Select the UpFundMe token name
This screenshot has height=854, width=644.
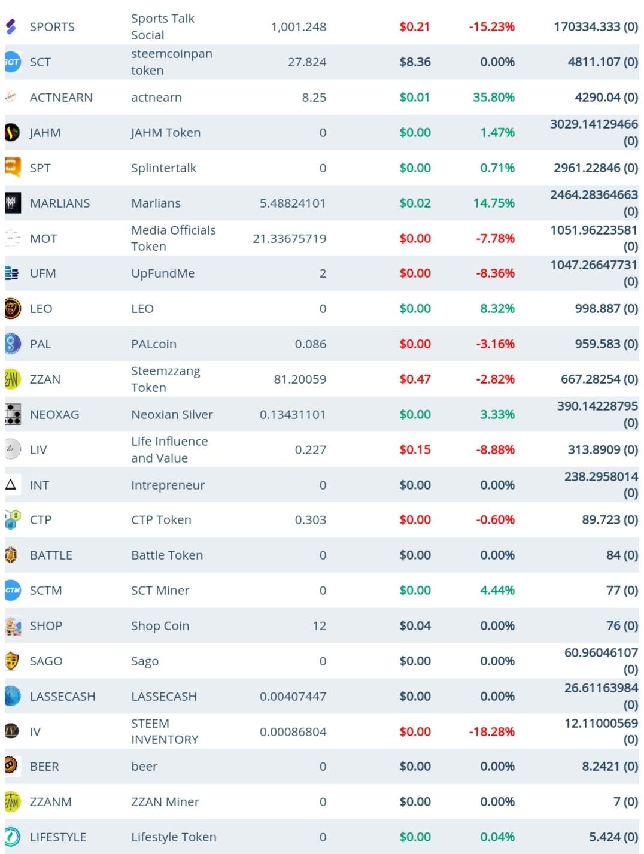tap(163, 273)
